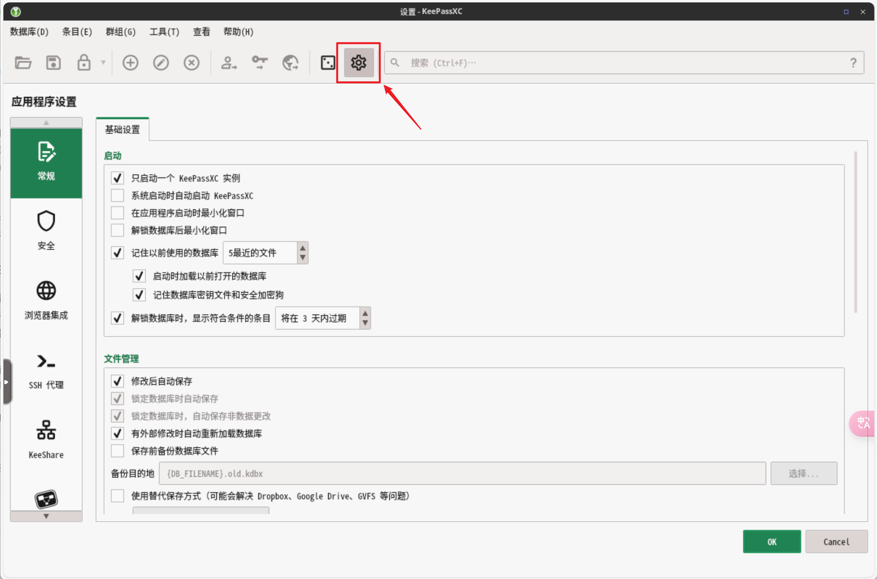Click the search magnifier icon
This screenshot has height=579, width=877.
[395, 63]
